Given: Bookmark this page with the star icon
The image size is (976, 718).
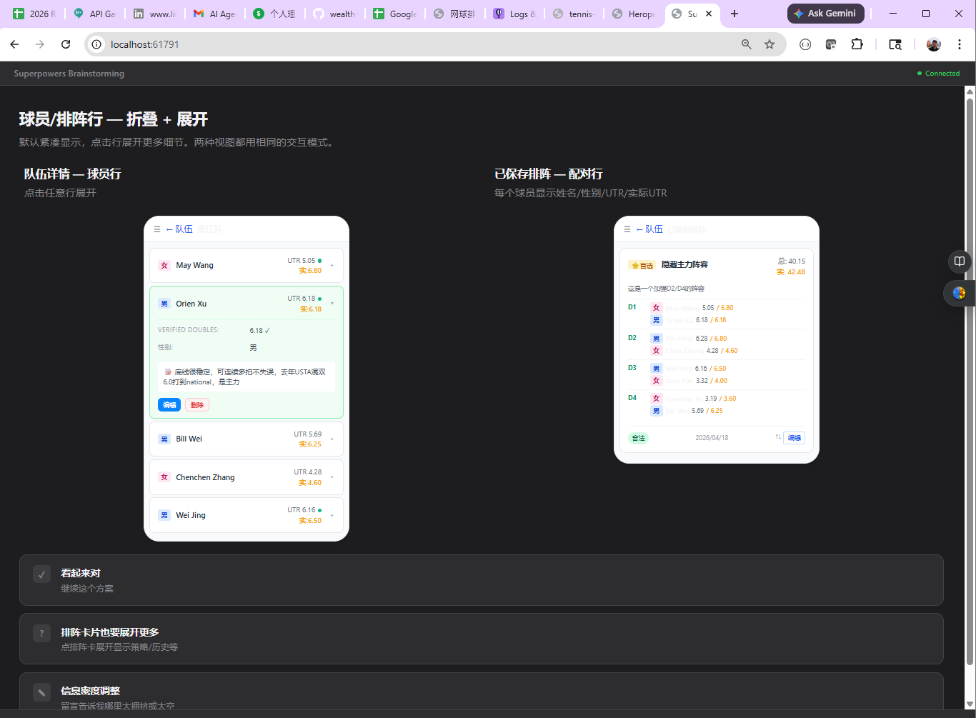Looking at the screenshot, I should (770, 44).
